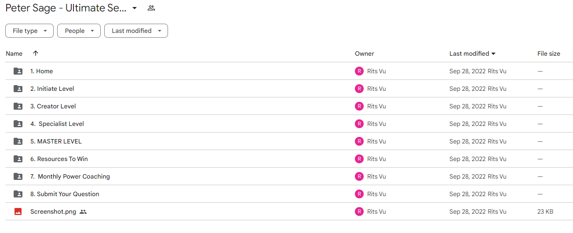Open the folder title dropdown arrow

[135, 8]
